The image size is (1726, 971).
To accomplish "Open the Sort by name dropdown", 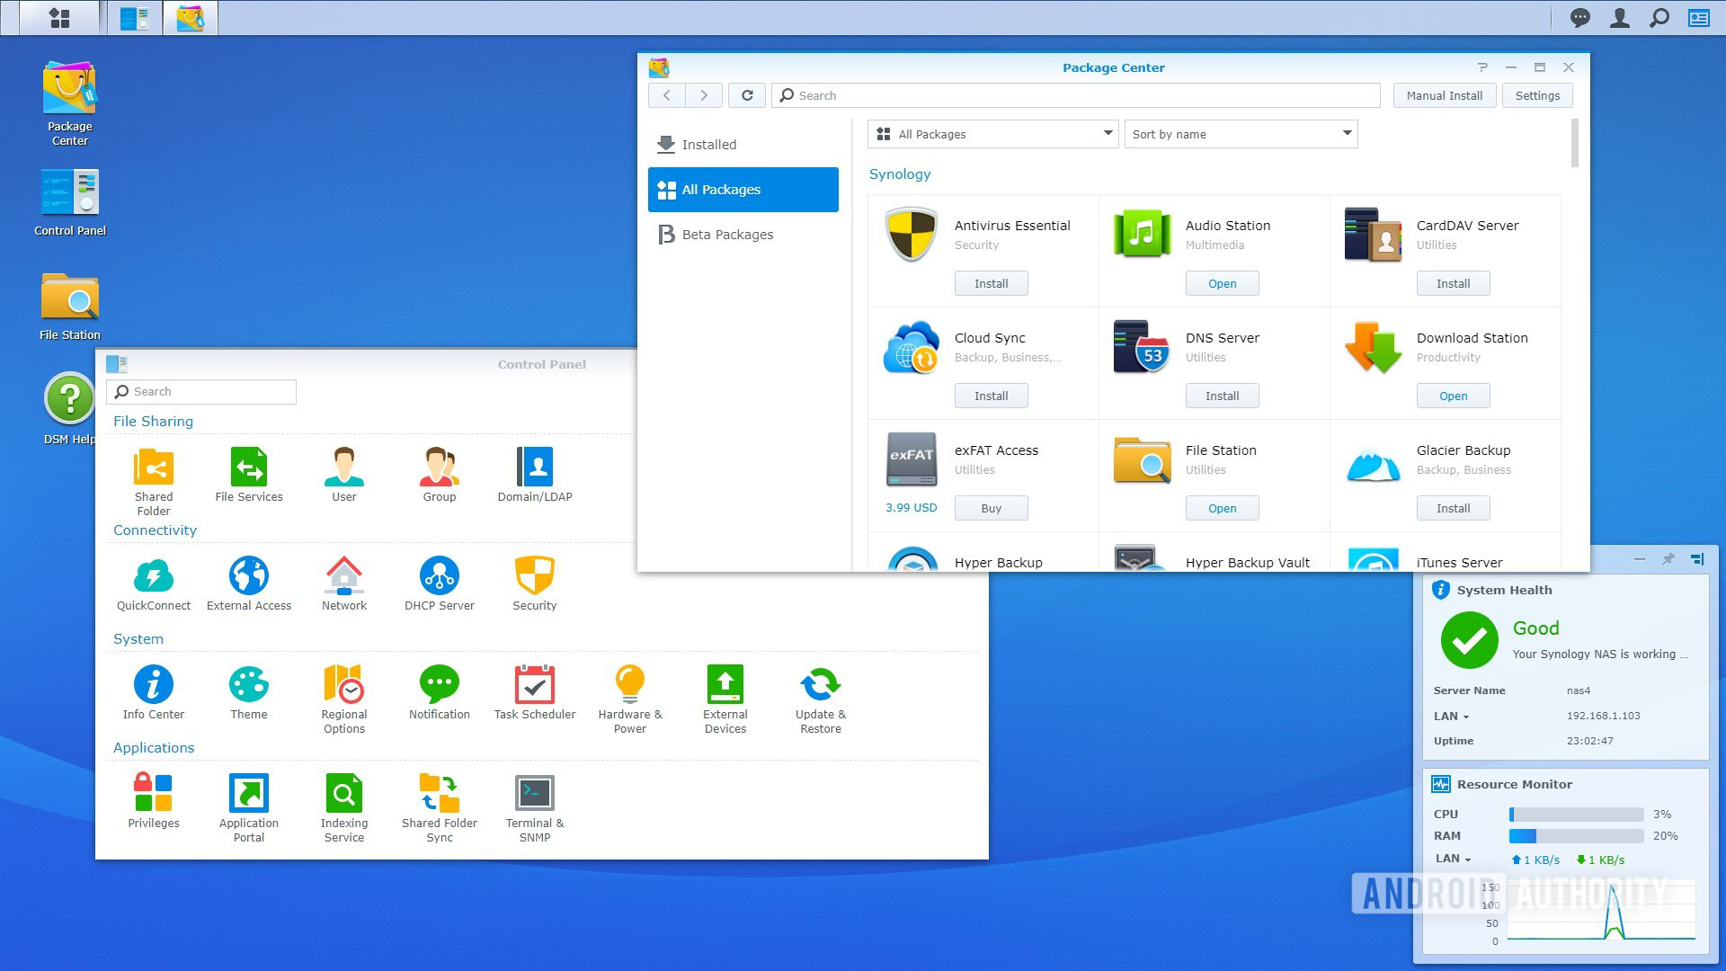I will pos(1241,134).
